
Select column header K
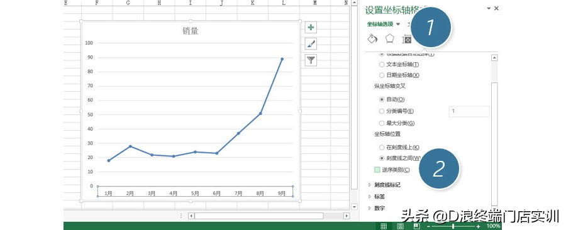(253, 3)
